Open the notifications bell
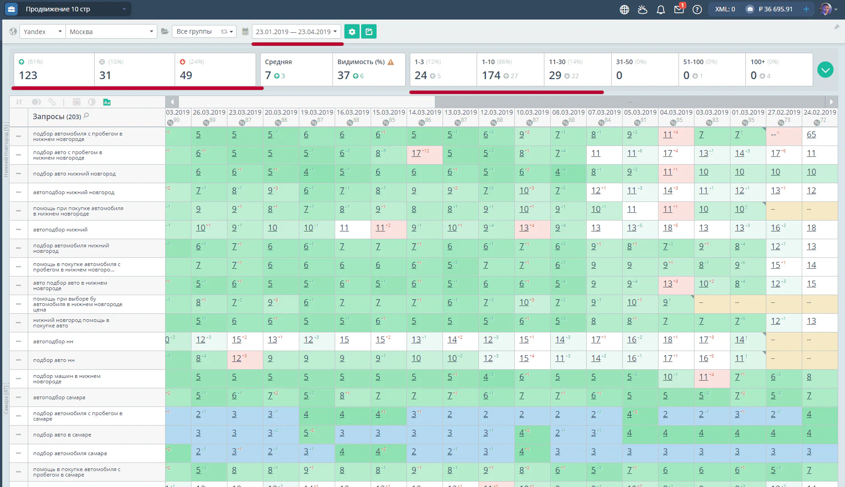845x487 pixels. (x=661, y=10)
